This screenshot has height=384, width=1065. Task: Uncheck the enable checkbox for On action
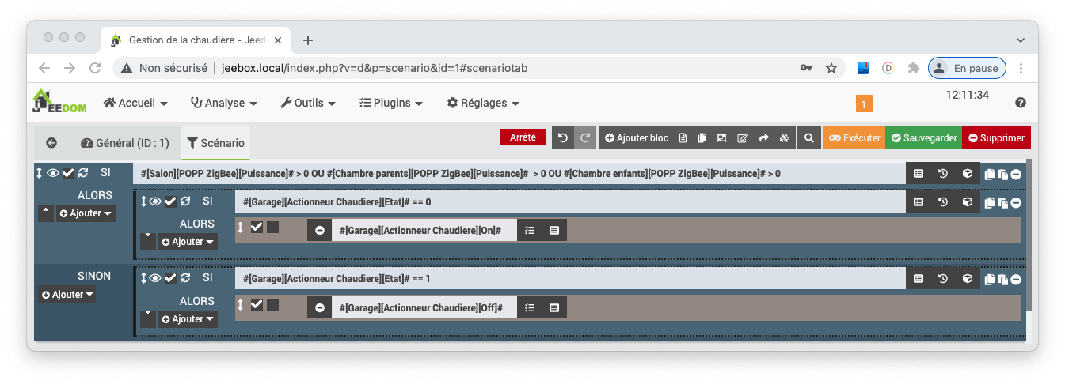point(257,228)
